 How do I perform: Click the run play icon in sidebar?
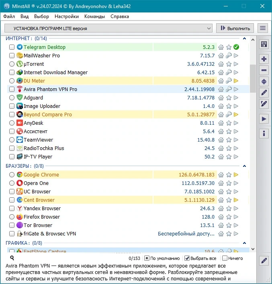point(264,119)
